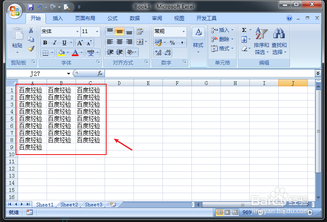Image resolution: width=327 pixels, height=222 pixels.
Task: Click the Name Box showing J27
Action: [35, 74]
